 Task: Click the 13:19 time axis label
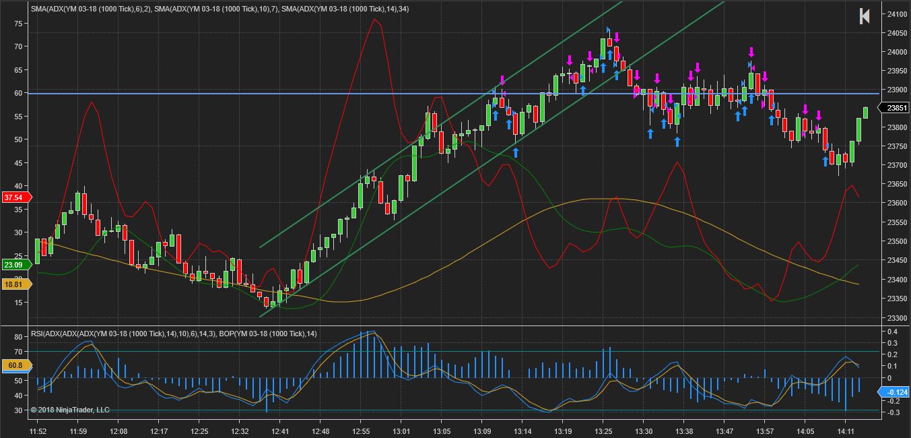tap(564, 431)
